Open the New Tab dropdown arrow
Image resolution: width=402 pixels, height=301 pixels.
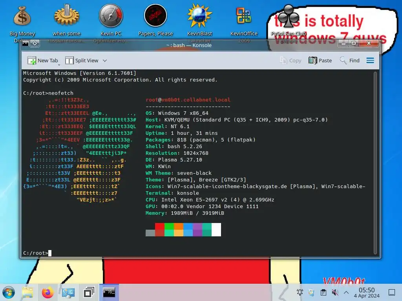[x=59, y=65]
